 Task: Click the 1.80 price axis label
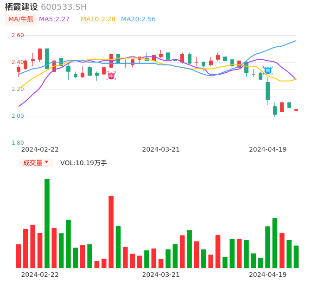click(18, 143)
